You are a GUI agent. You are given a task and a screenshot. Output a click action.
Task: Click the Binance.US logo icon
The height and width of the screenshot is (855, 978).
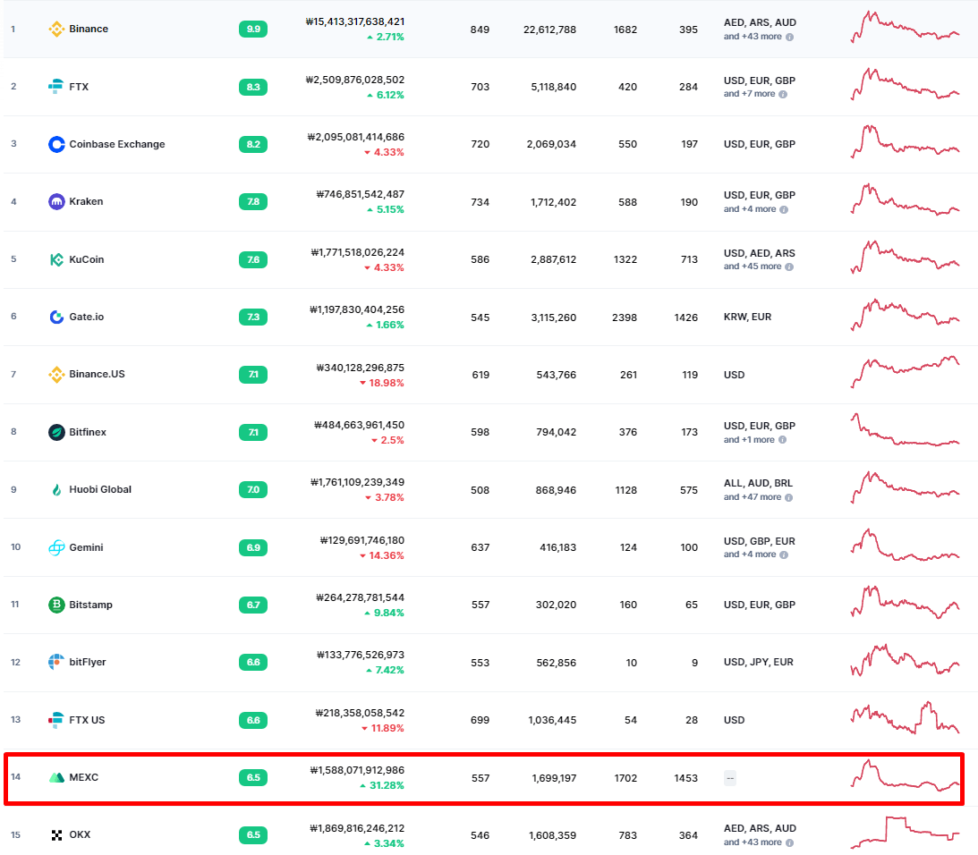(56, 374)
